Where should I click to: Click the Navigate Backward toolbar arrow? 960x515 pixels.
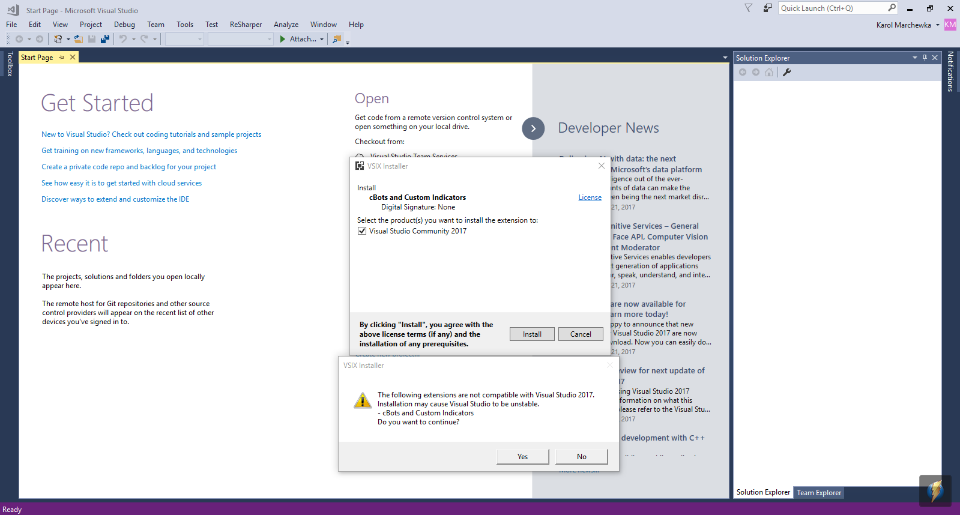point(19,39)
